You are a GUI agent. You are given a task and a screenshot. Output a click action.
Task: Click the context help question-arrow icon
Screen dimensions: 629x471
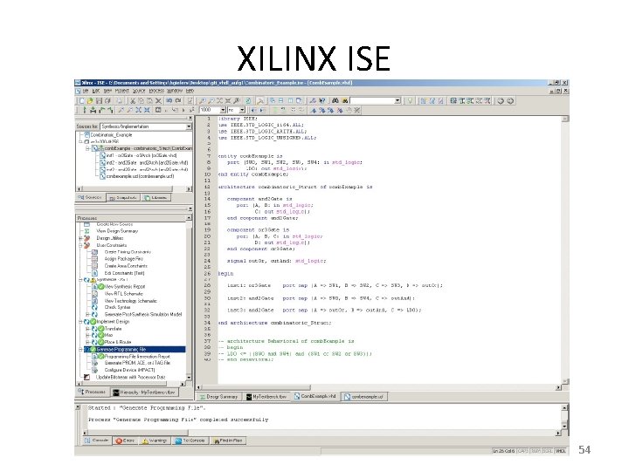(322, 101)
